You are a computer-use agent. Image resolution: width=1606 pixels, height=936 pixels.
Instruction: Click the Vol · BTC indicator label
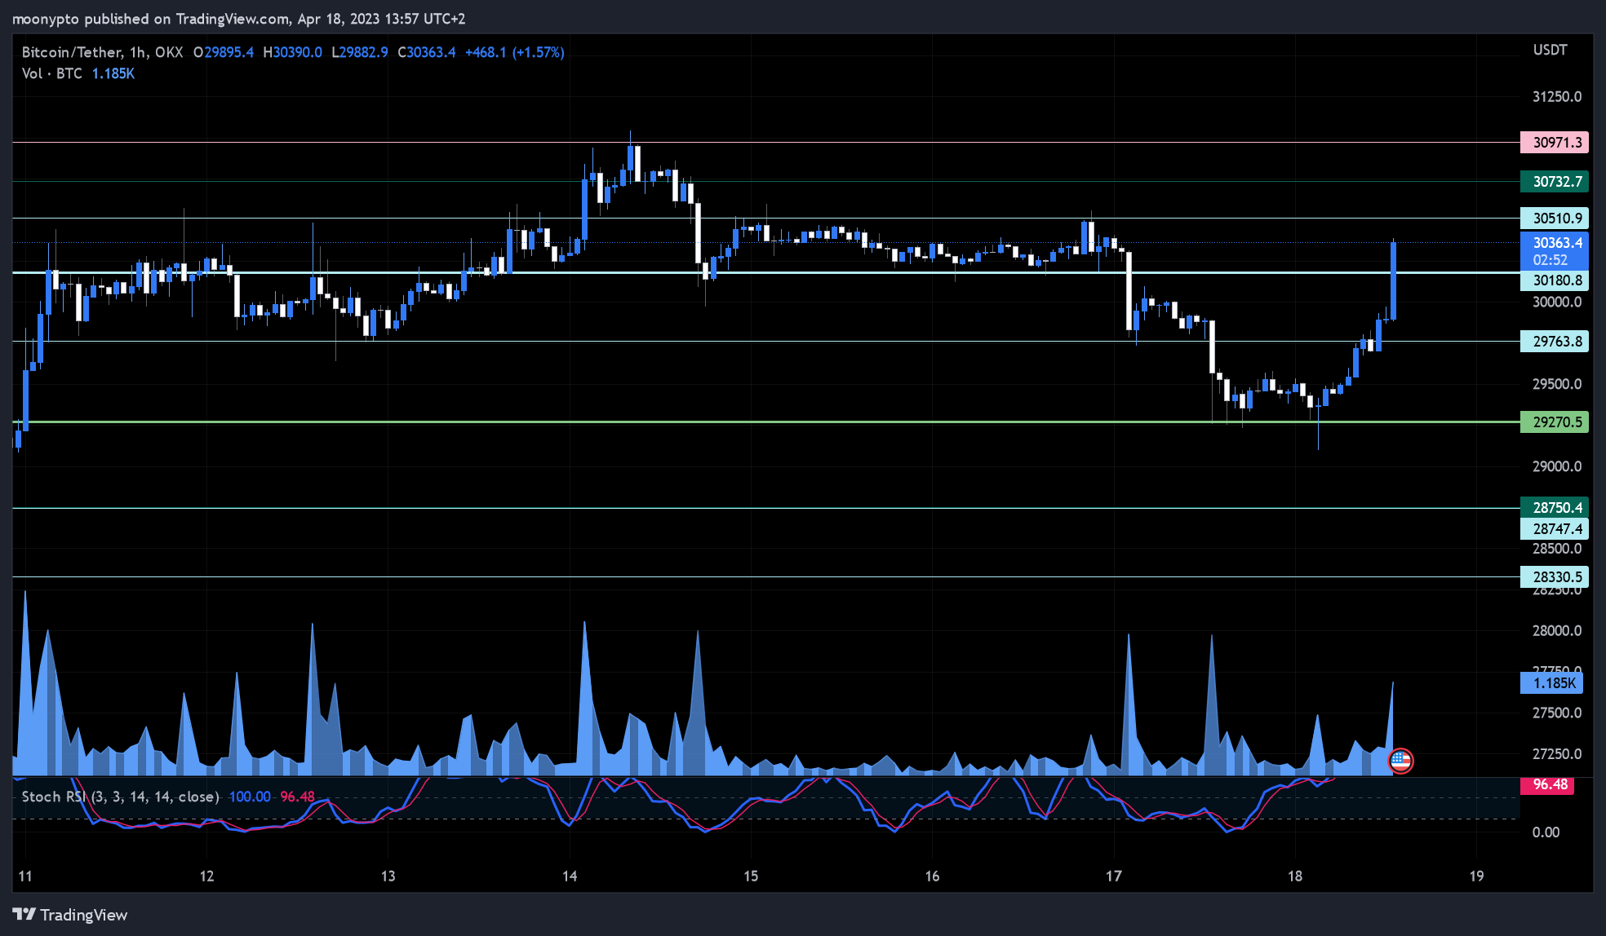[x=52, y=73]
